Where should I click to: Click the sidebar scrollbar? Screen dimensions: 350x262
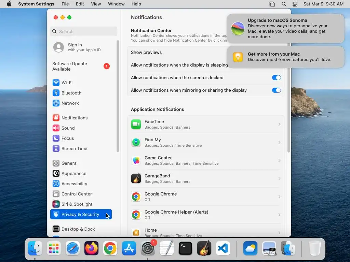click(x=118, y=96)
